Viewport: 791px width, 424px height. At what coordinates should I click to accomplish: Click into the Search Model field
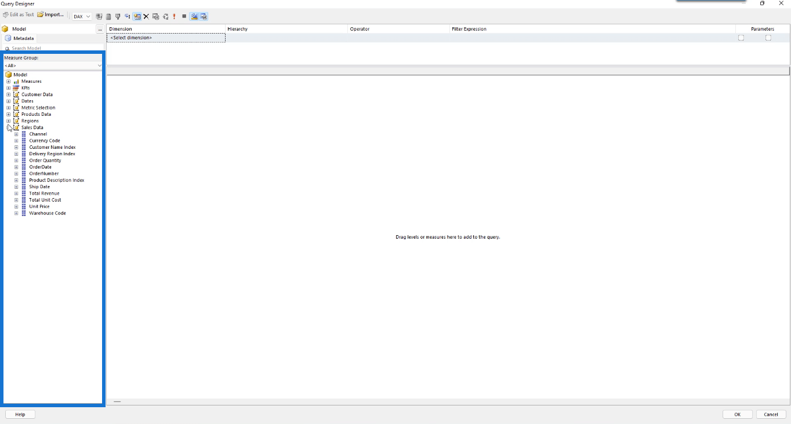click(x=53, y=48)
